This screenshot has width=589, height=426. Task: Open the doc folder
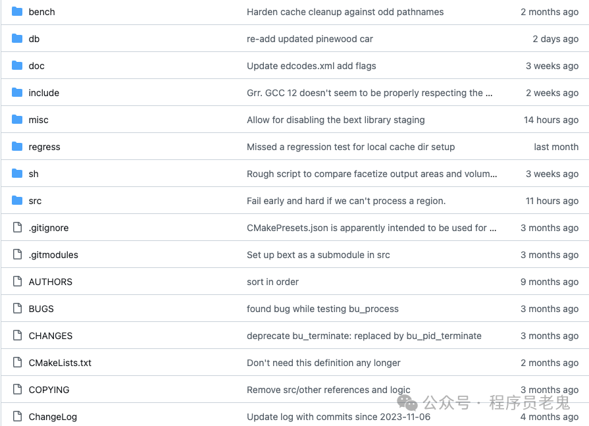pyautogui.click(x=36, y=66)
